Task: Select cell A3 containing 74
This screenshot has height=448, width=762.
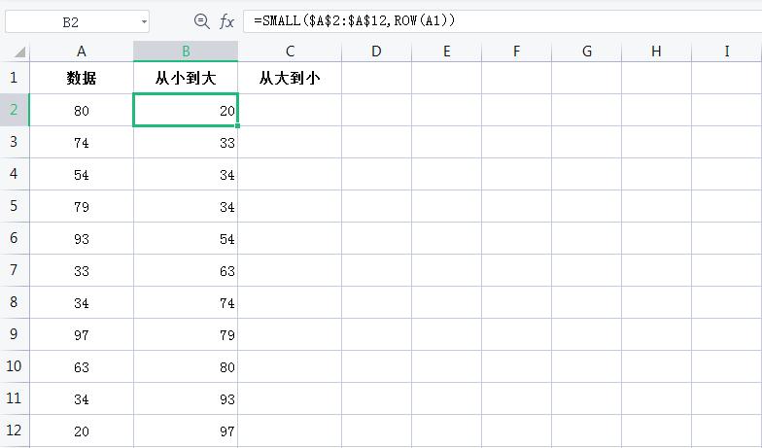Action: pyautogui.click(x=82, y=142)
